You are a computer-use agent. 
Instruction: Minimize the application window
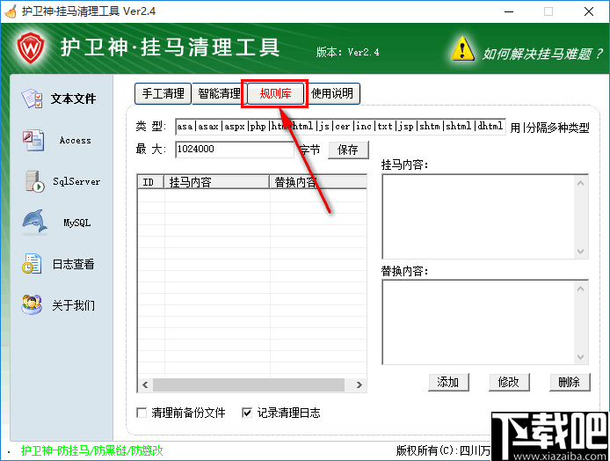[509, 11]
